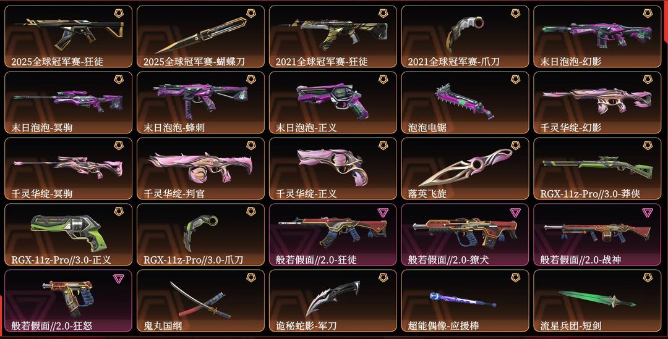Select the RGX-11z-Pro//3.0-莽侠 green rifle
The width and height of the screenshot is (668, 339).
[597, 167]
